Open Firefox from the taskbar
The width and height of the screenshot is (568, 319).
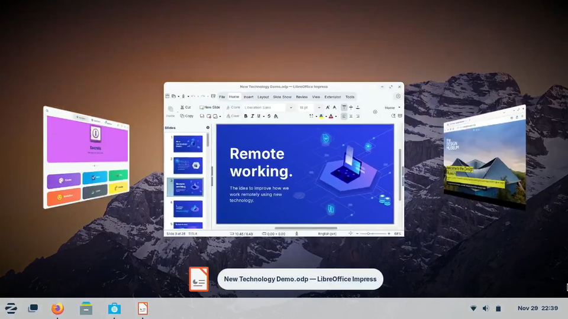pyautogui.click(x=57, y=308)
